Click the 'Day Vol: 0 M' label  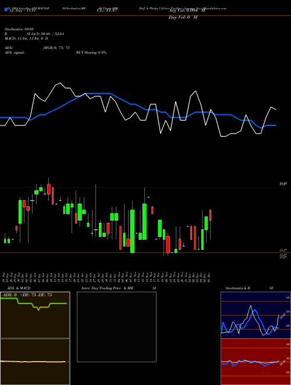[183, 17]
